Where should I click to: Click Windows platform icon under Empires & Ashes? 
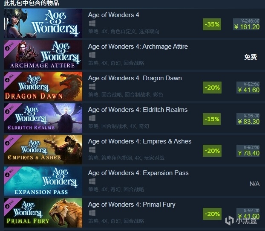[x=92, y=150]
